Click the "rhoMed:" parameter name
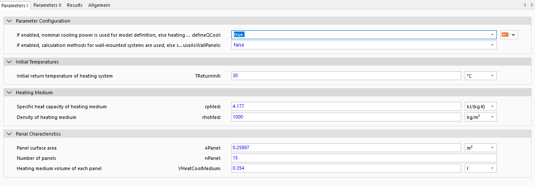The width and height of the screenshot is (535, 185). [x=212, y=117]
